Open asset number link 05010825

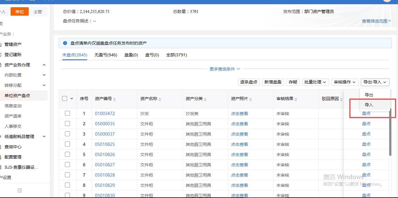click(x=105, y=144)
